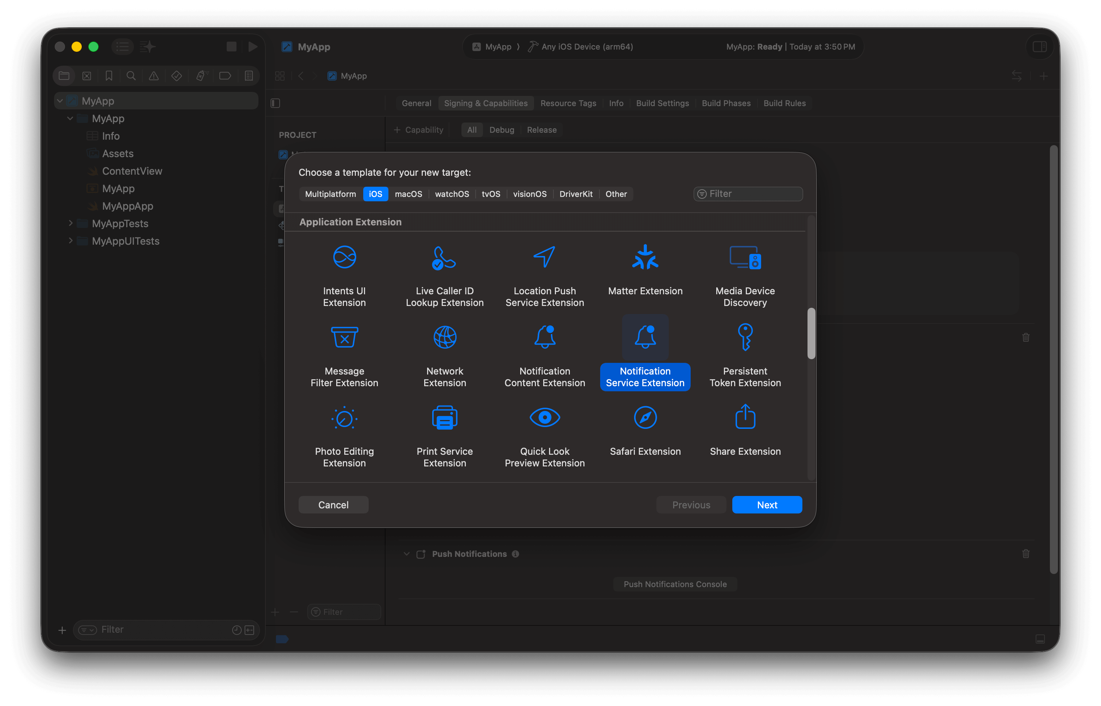
Task: Pick the Network Extension template
Action: pos(444,356)
